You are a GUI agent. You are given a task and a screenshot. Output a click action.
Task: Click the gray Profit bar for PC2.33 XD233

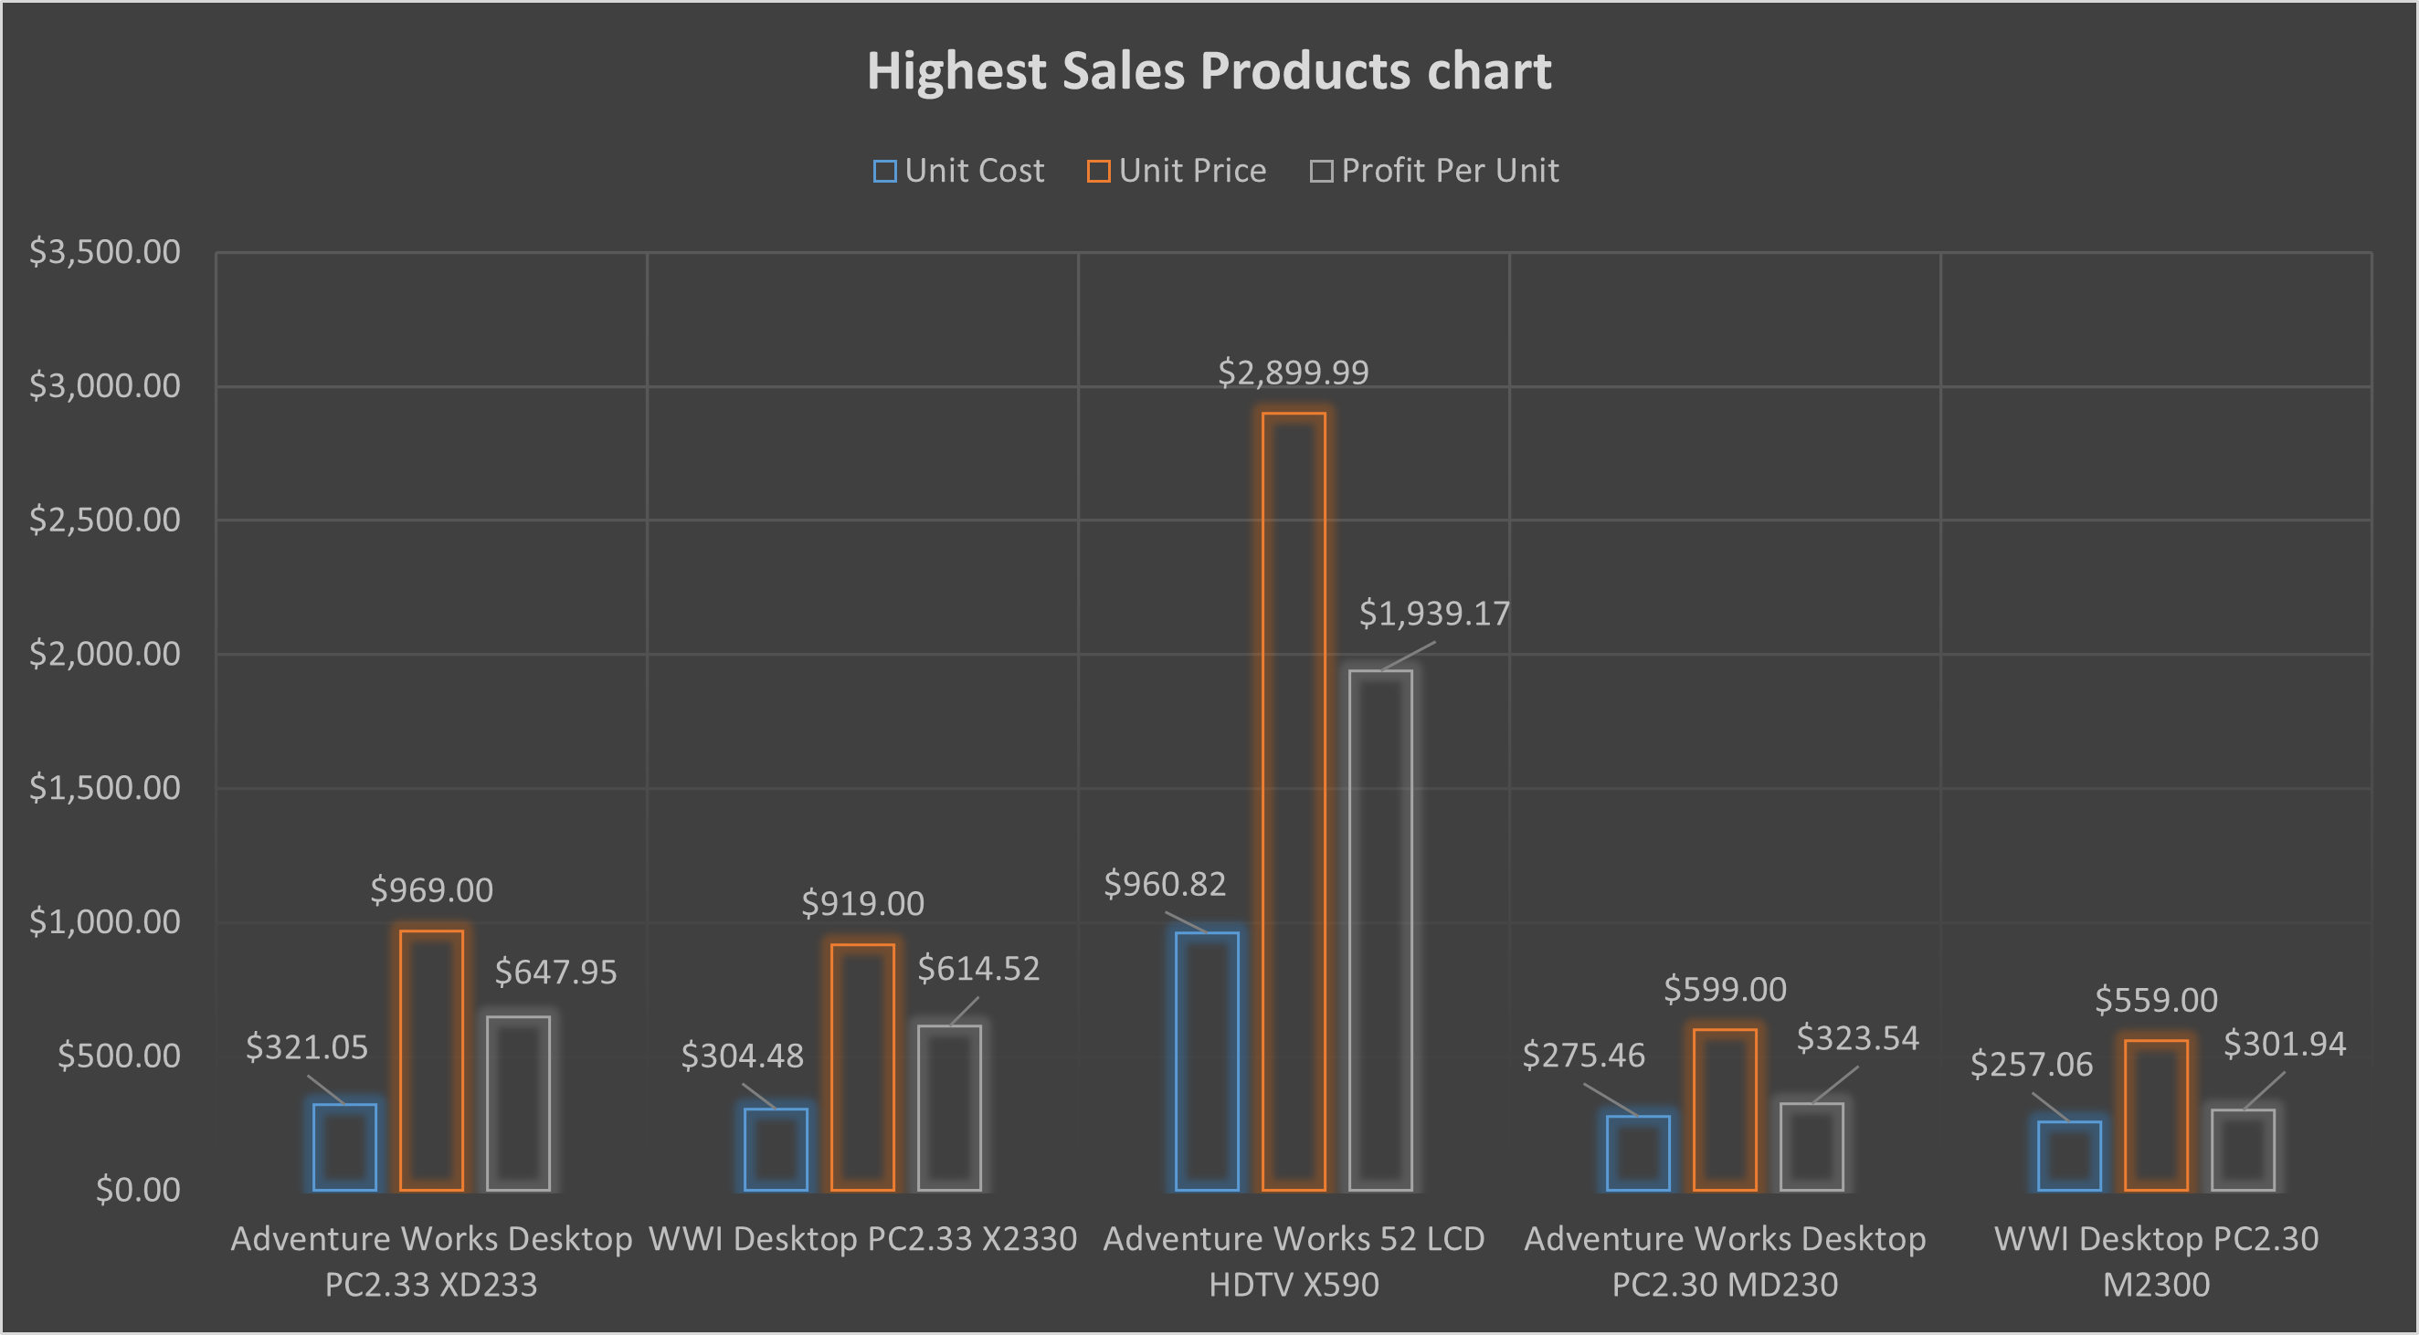pyautogui.click(x=518, y=1103)
